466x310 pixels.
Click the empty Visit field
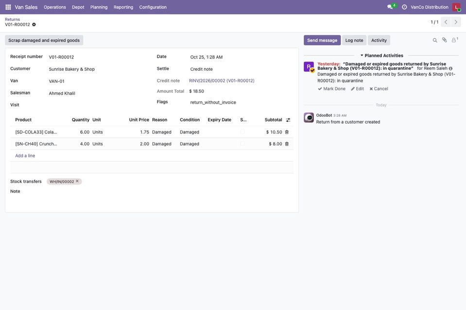coord(97,105)
